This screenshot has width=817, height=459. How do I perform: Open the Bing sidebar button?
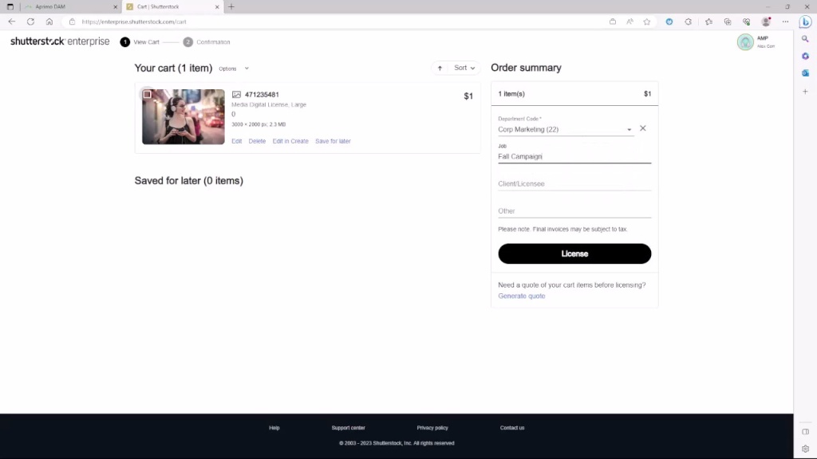pyautogui.click(x=806, y=22)
